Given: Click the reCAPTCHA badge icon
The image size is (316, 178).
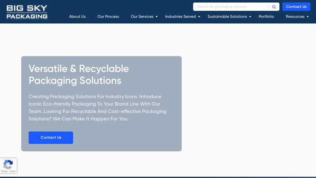Looking at the screenshot, I should 8,164.
